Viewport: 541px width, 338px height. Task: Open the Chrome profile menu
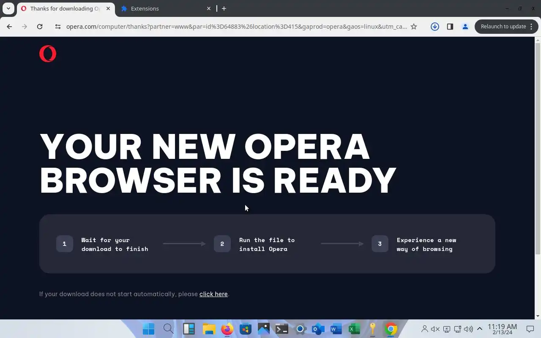coord(465,27)
